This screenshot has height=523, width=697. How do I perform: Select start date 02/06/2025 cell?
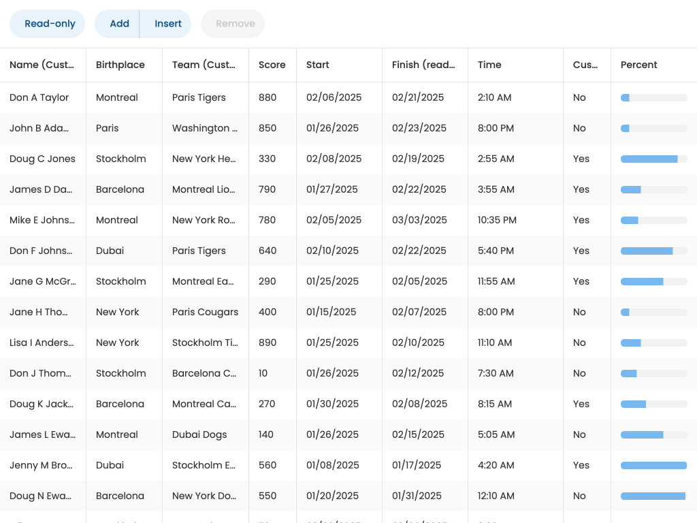(332, 97)
